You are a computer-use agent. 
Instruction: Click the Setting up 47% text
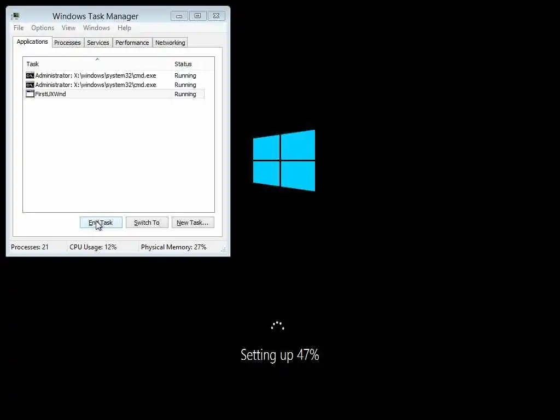pyautogui.click(x=279, y=355)
